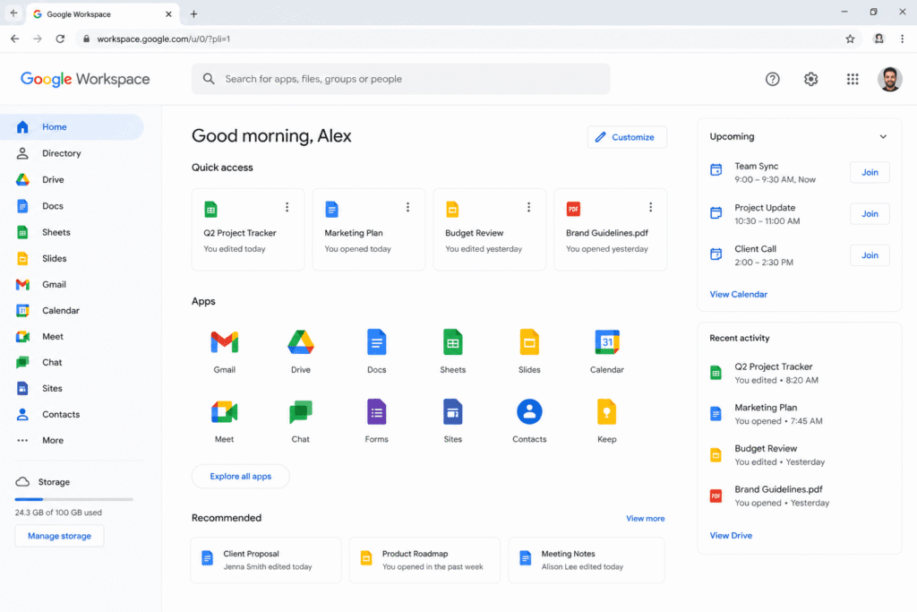Click Manage storage button
Viewport: 917px width, 612px height.
click(x=59, y=536)
